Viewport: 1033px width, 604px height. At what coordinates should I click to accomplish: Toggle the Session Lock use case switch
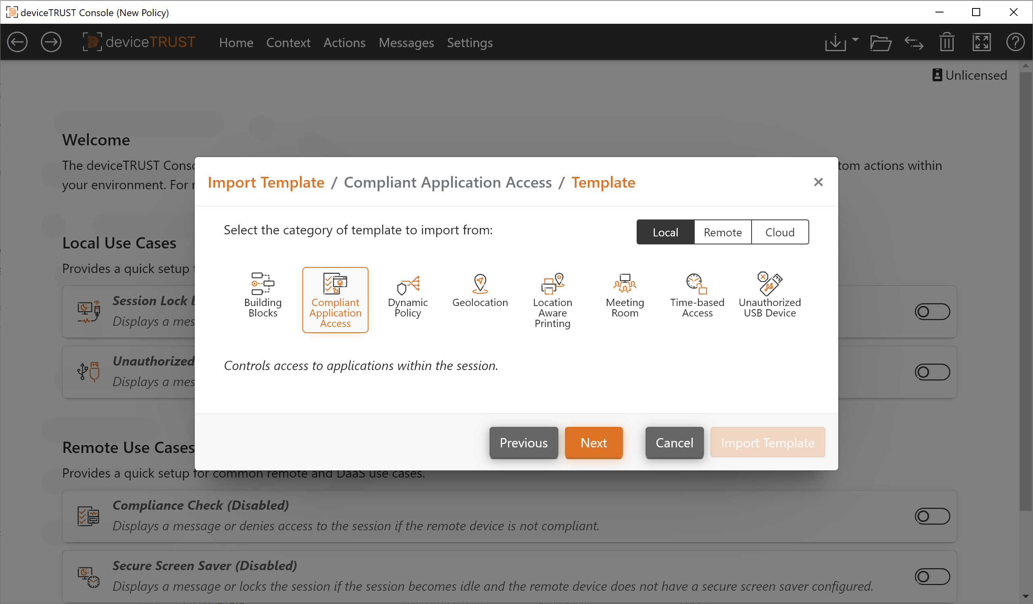(x=932, y=312)
